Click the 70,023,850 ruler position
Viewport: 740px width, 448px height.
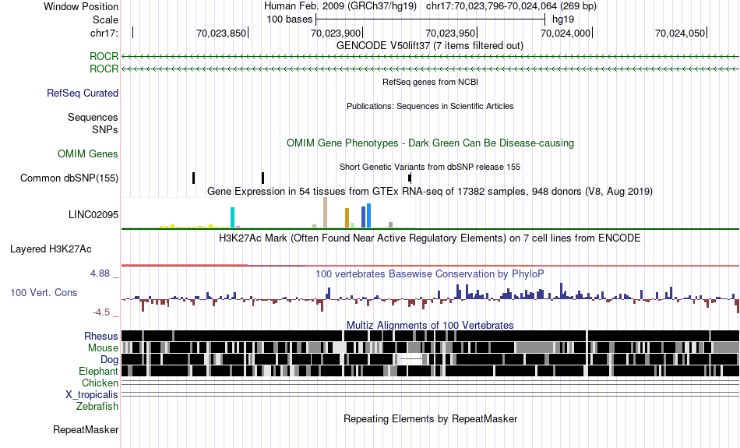click(x=221, y=33)
